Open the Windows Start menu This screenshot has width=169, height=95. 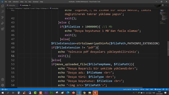[x=2, y=93]
